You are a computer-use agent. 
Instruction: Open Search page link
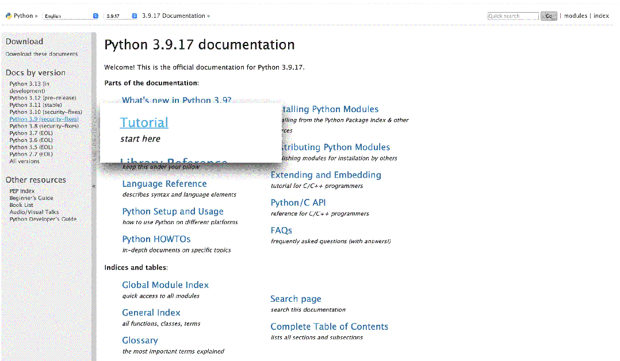296,299
